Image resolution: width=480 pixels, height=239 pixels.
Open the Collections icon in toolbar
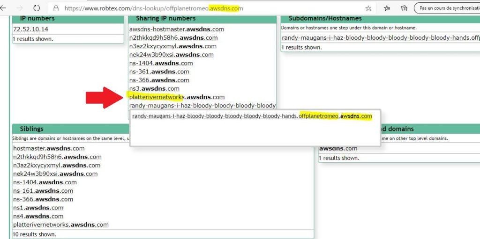click(404, 8)
